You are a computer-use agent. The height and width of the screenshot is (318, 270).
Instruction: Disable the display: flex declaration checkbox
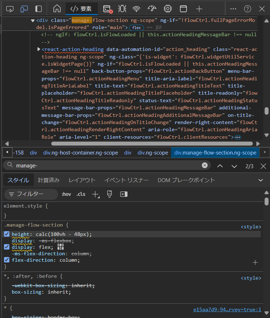click(x=7, y=247)
